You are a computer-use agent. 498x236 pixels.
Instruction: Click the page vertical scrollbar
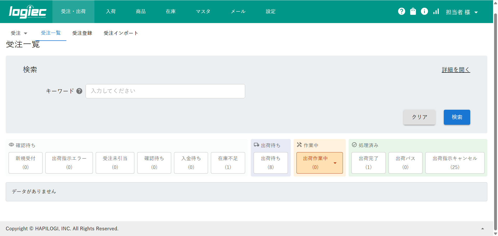point(495,104)
